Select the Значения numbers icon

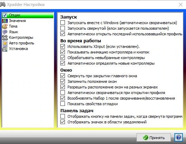pyautogui.click(x=5, y=21)
